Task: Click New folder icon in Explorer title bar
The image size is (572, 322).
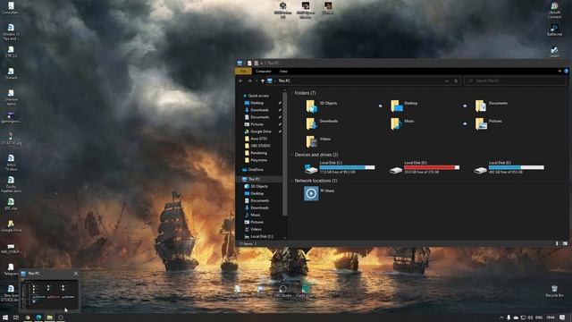Action: (x=257, y=64)
